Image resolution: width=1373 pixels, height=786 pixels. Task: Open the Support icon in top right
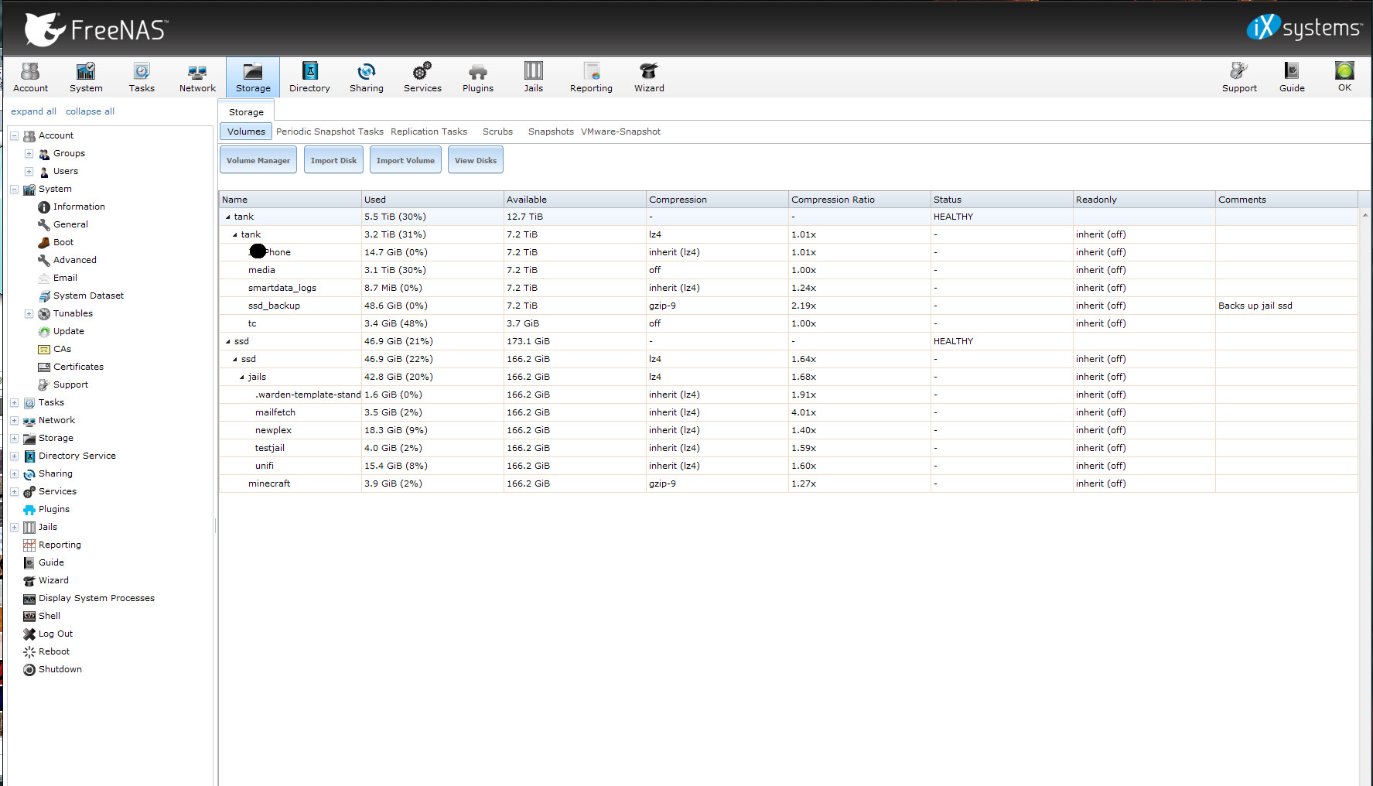[x=1239, y=77]
